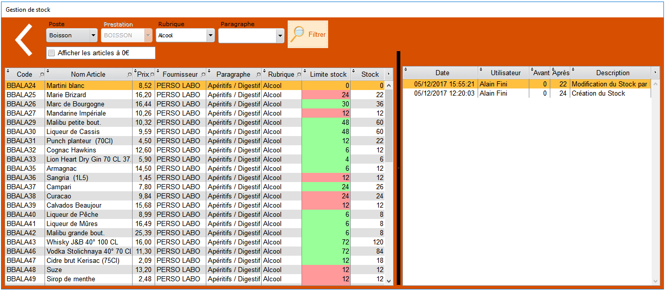The image size is (666, 291).
Task: Click the sort arrows on the Date header
Action: click(406, 70)
